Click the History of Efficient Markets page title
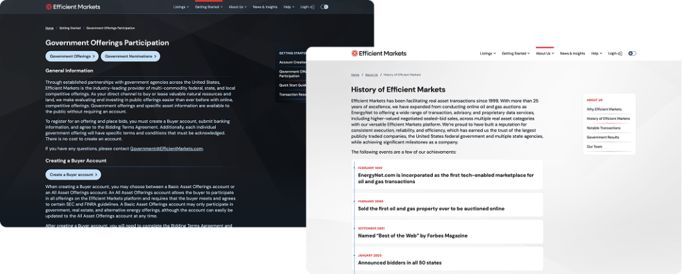This screenshot has width=682, height=274. 398,90
